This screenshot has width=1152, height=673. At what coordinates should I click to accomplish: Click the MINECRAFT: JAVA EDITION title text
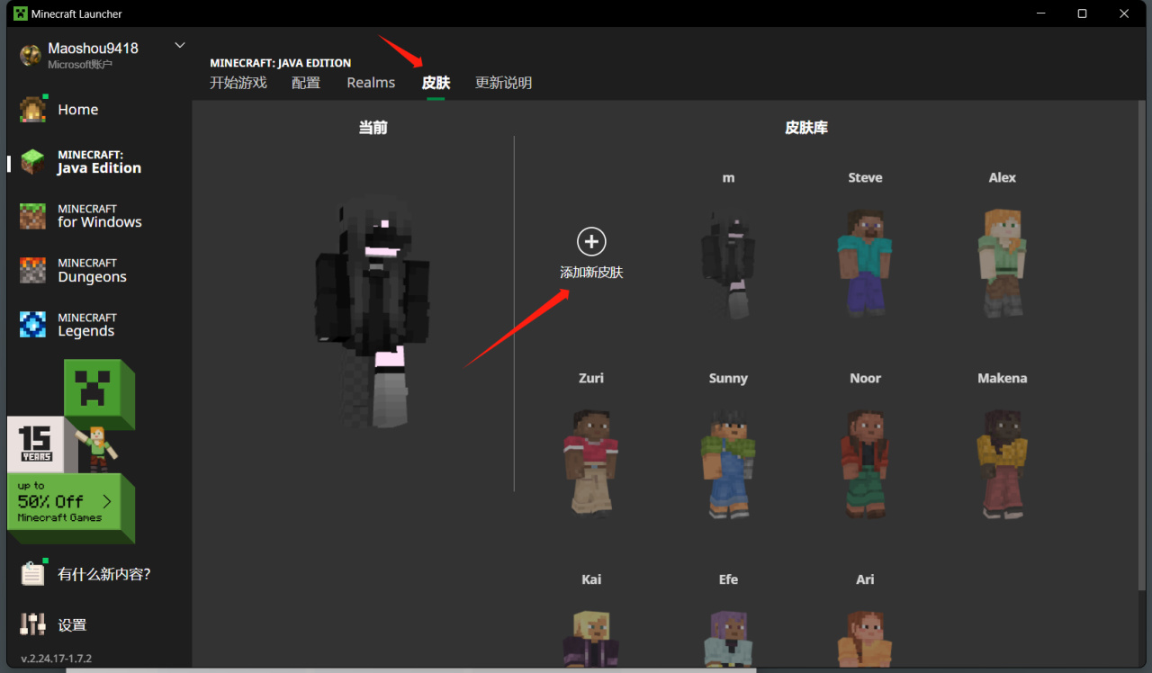[281, 63]
